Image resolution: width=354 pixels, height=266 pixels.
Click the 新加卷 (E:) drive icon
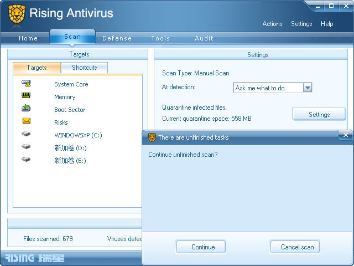click(x=26, y=159)
